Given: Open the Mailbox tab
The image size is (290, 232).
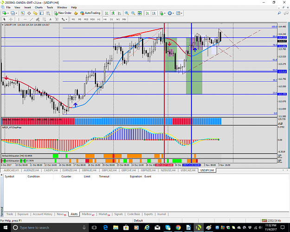Looking at the screenshot, I should 88,214.
